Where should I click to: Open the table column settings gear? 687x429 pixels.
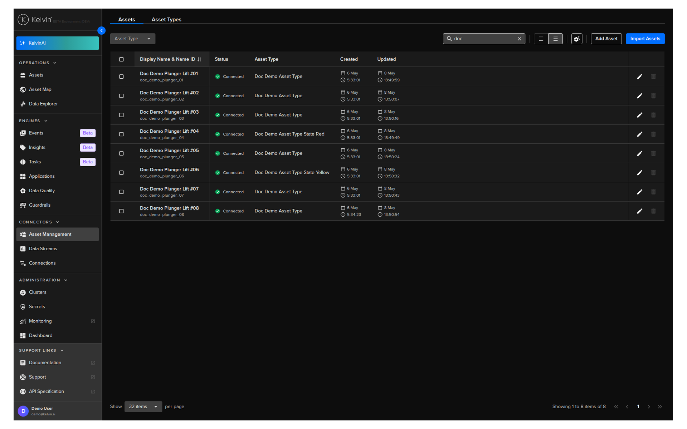point(576,39)
